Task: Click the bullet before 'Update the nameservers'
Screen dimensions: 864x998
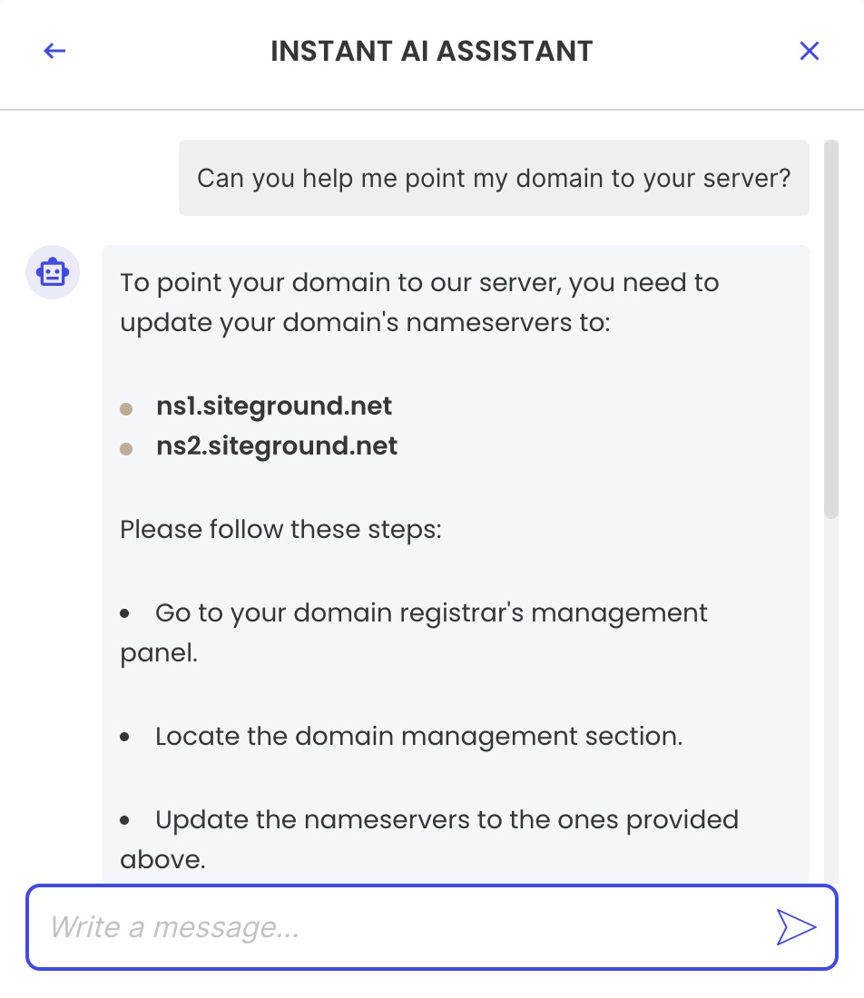Action: coord(125,821)
